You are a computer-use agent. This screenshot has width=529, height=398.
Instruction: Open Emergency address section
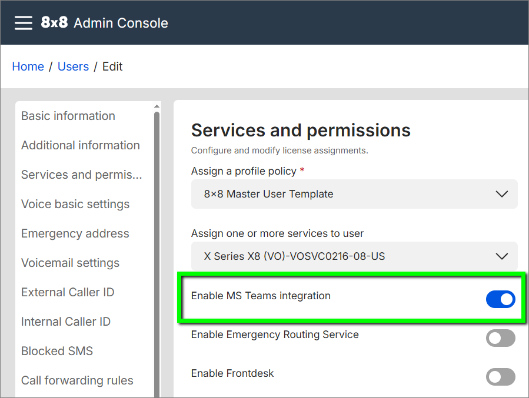tap(75, 233)
